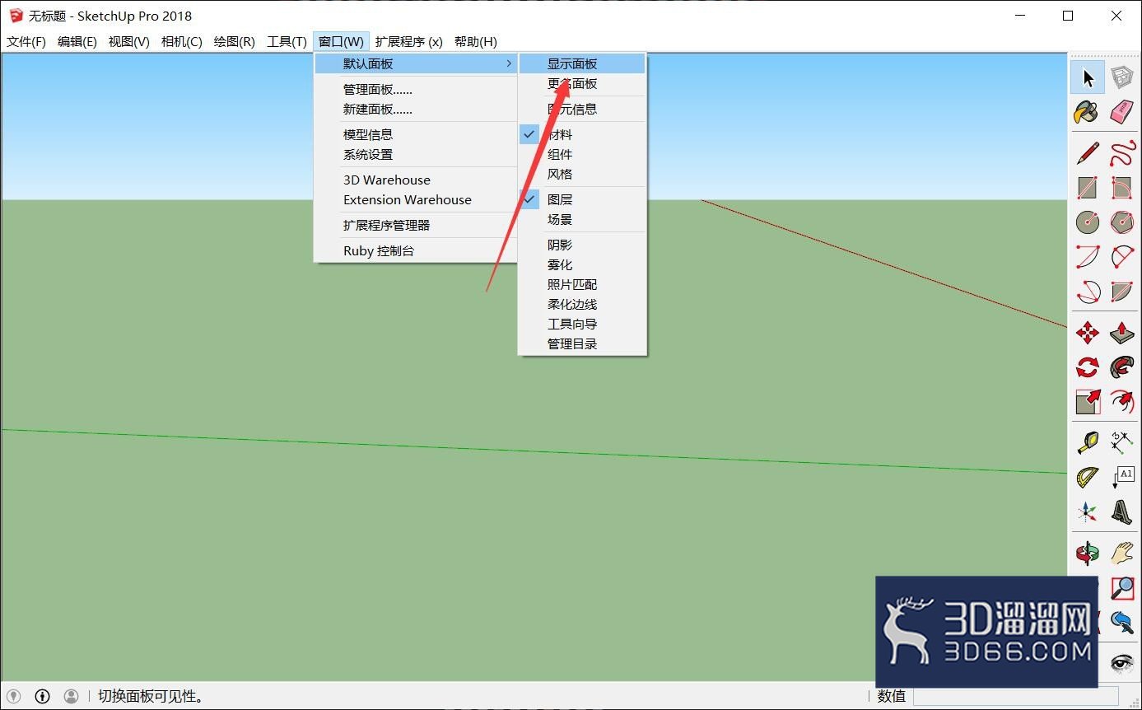The width and height of the screenshot is (1142, 710).
Task: Select the Offset tool
Action: point(1121,401)
